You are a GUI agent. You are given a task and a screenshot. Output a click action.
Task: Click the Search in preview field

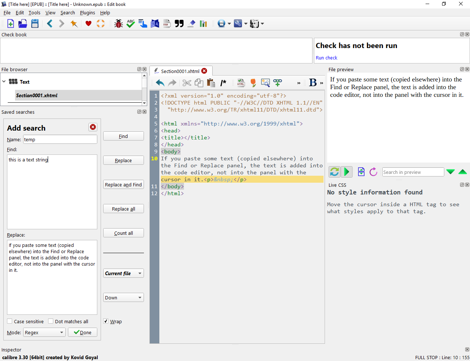coord(413,172)
